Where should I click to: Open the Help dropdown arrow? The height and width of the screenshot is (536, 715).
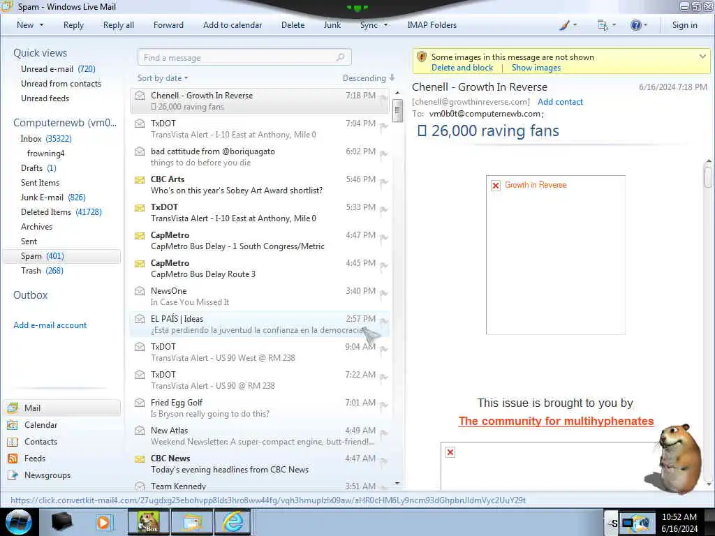tap(645, 25)
